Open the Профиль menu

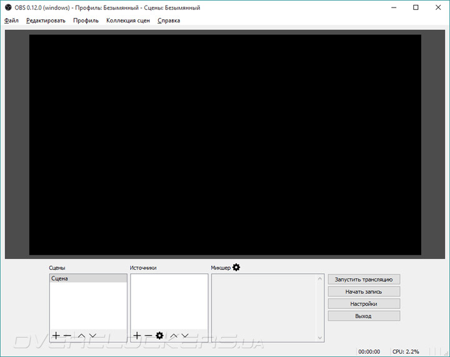click(86, 21)
